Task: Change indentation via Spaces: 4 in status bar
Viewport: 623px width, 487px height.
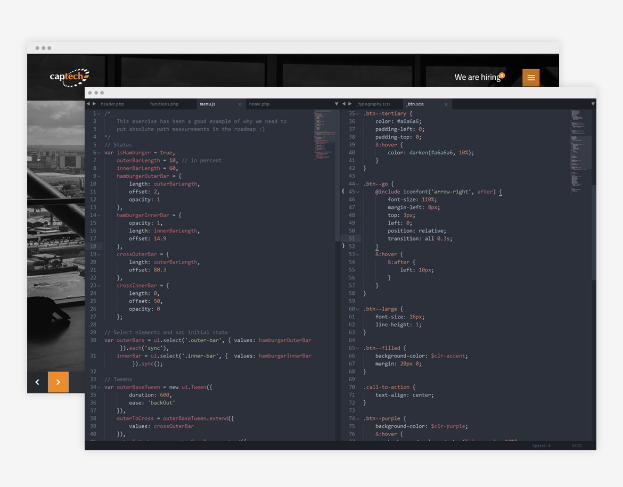Action: click(541, 445)
